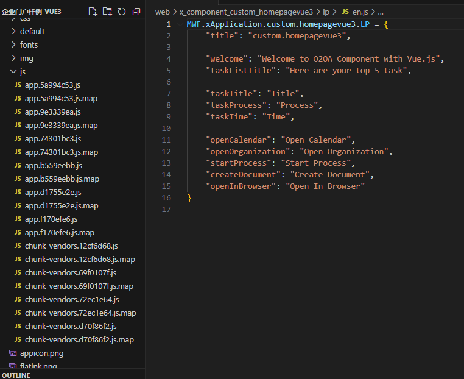Click the web breadcrumb segment

[x=162, y=12]
